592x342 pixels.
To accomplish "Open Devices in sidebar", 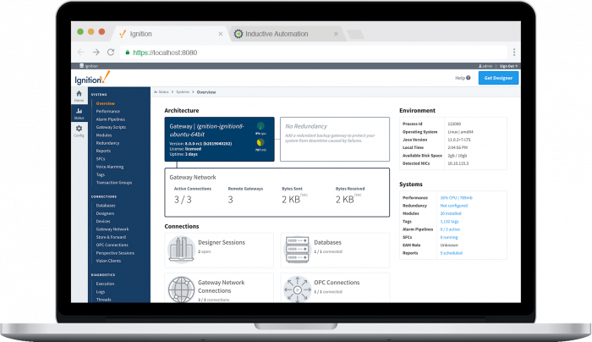I will click(x=103, y=221).
